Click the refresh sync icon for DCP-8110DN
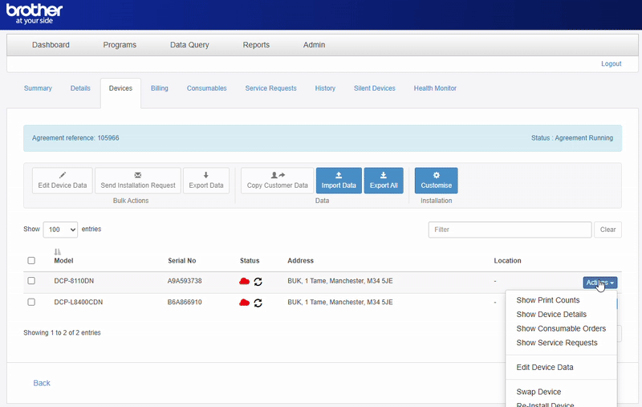Image resolution: width=642 pixels, height=407 pixels. coord(258,282)
